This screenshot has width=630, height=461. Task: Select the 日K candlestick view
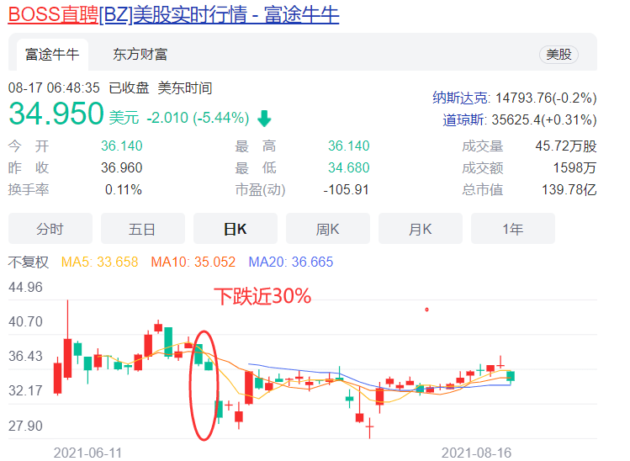[235, 229]
